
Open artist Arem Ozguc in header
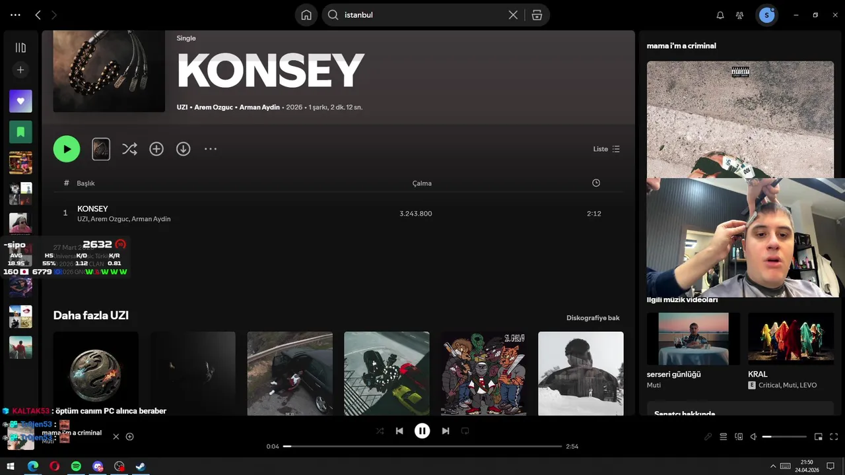(213, 107)
